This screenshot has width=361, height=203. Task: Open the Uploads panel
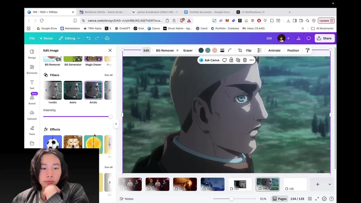32,115
